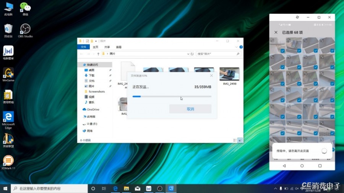This screenshot has width=344, height=193.
Task: Uncheck the second photo in phone's top row
Action: pos(299,51)
